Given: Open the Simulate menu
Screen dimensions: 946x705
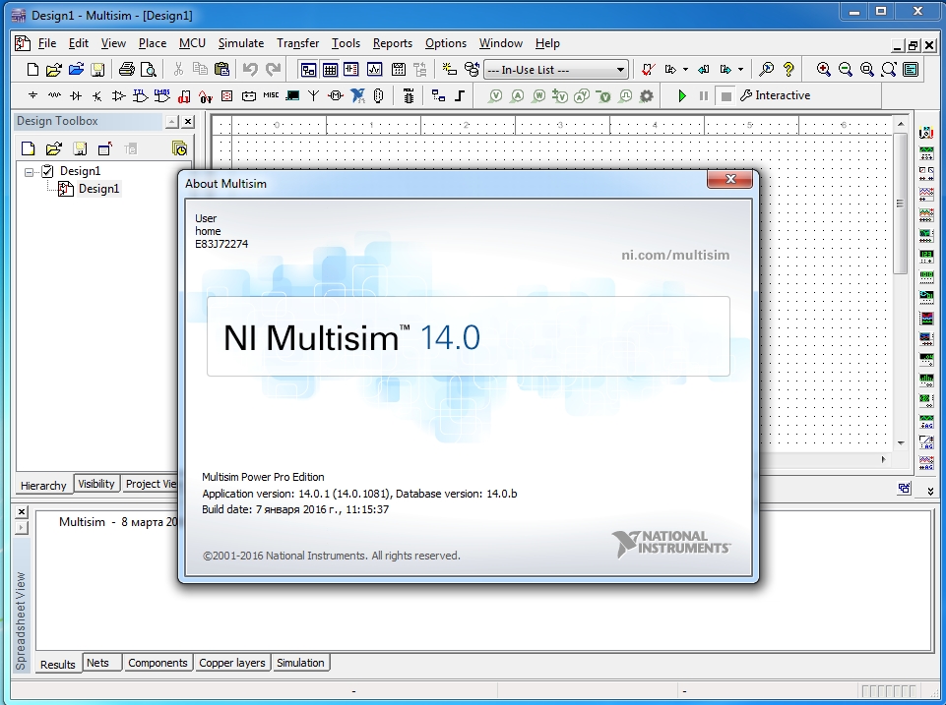Looking at the screenshot, I should pos(240,43).
